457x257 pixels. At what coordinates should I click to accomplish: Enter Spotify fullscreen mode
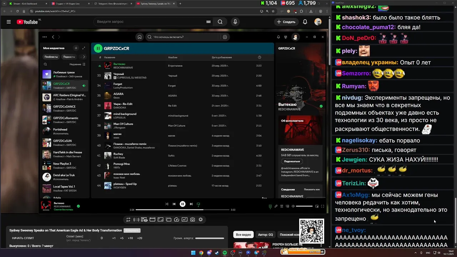tap(322, 206)
